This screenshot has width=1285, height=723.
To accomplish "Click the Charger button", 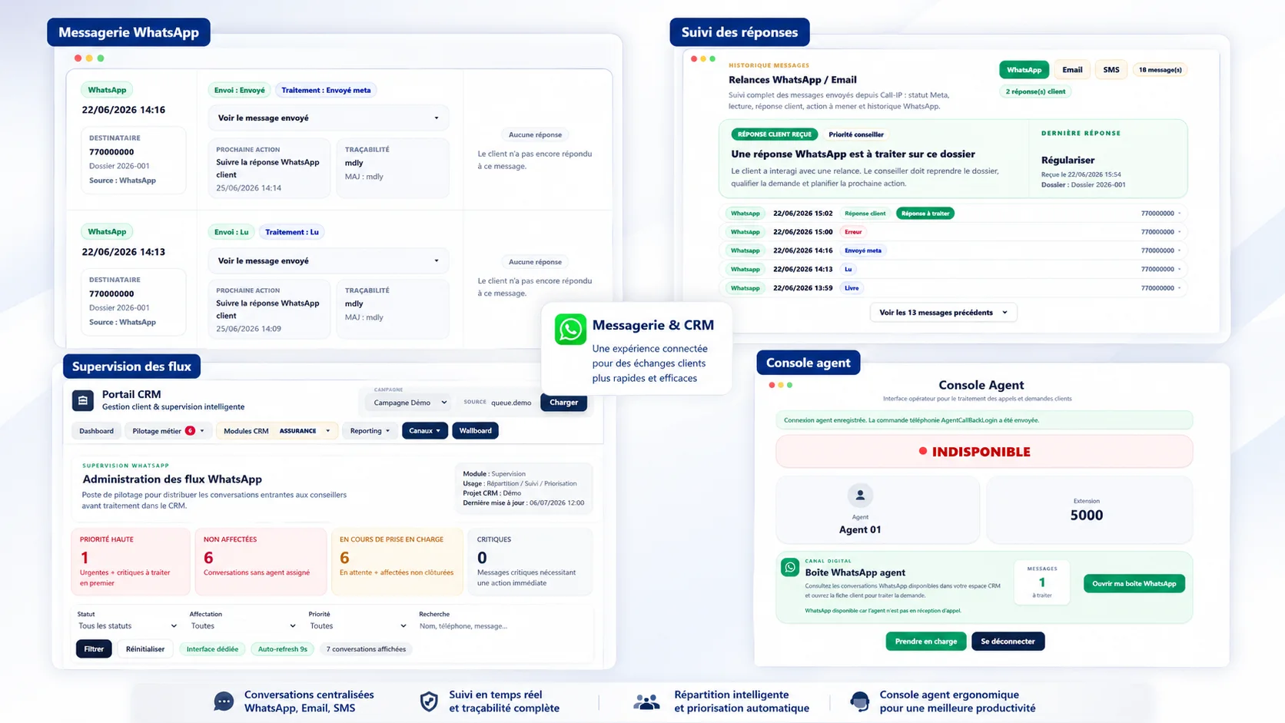I will tap(563, 403).
